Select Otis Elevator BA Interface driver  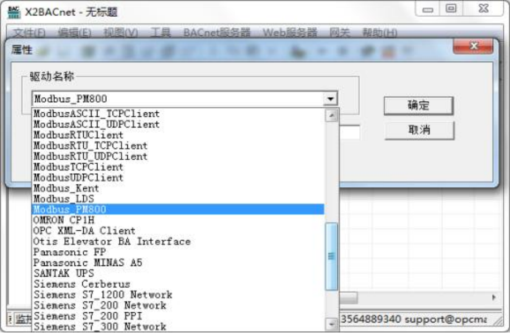point(178,241)
